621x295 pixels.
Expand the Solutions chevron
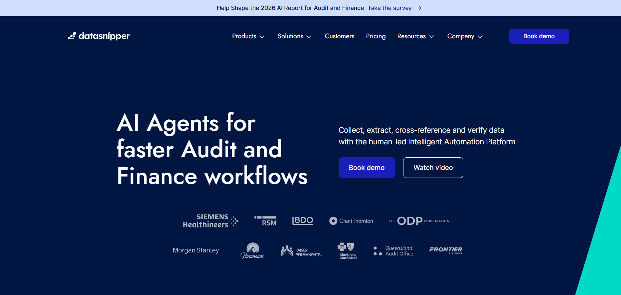pos(309,37)
